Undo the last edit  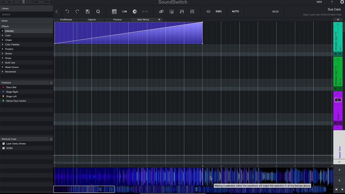67,12
